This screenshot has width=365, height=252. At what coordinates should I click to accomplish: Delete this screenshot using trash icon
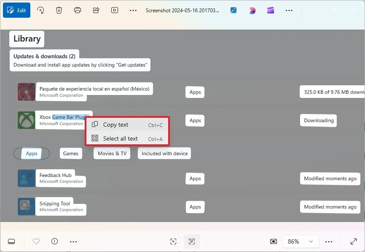tap(59, 10)
